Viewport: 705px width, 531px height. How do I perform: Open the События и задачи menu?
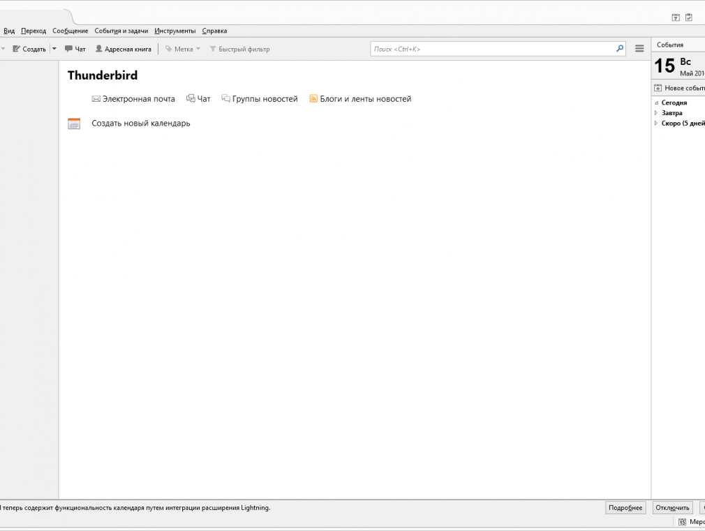click(x=121, y=31)
